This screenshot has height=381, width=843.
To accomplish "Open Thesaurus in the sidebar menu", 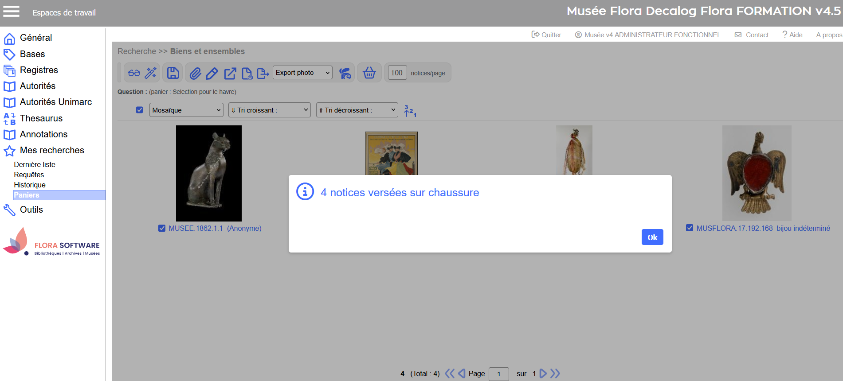I will pyautogui.click(x=41, y=118).
